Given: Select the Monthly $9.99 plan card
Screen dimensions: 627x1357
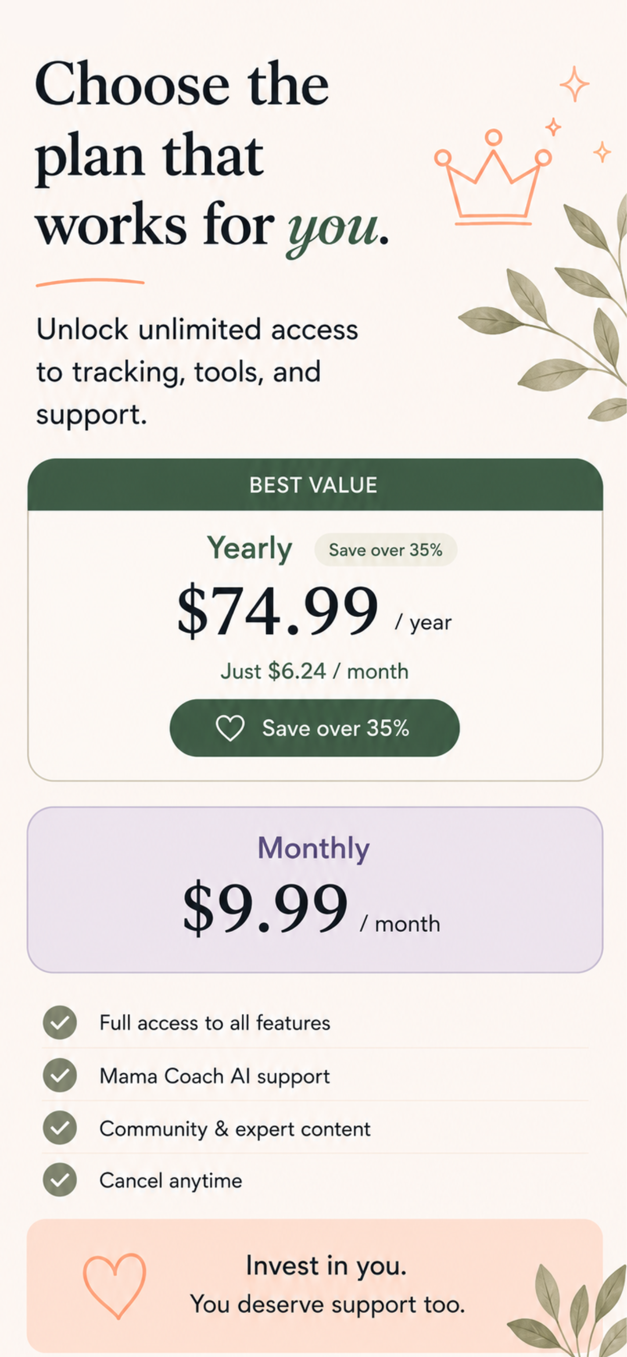Looking at the screenshot, I should click(315, 890).
